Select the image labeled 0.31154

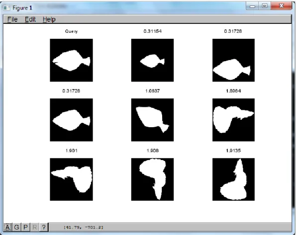click(x=152, y=60)
